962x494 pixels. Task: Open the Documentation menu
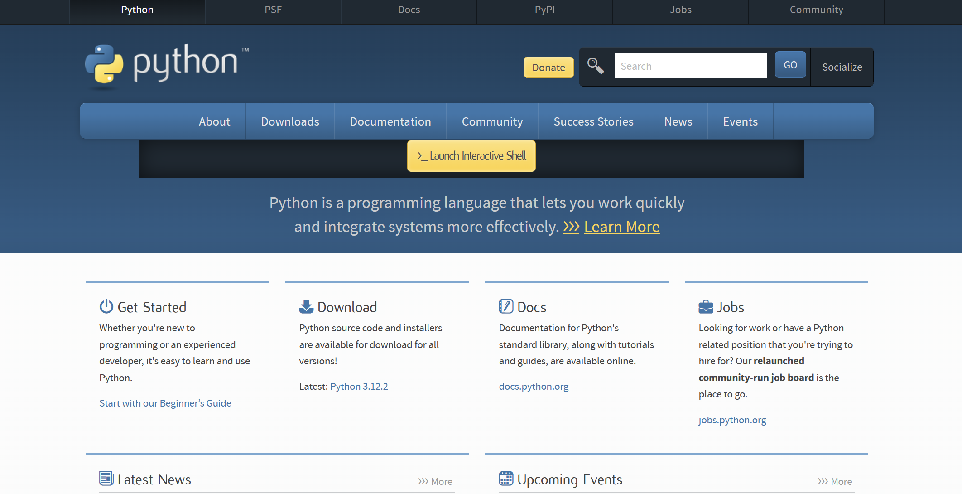pos(390,121)
